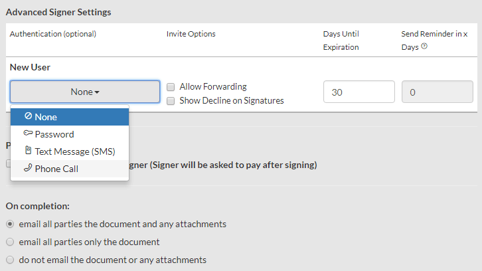Select 'do not email the document' radio option
This screenshot has height=271, width=482.
pos(10,260)
